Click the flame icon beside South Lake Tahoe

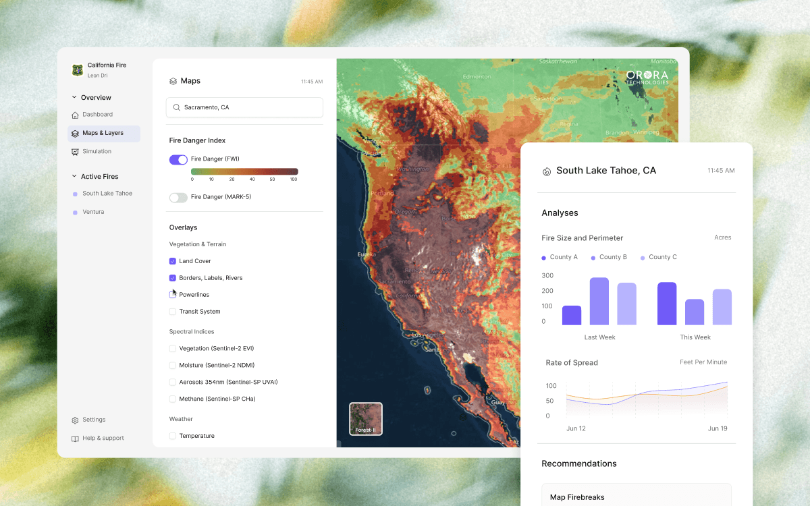(x=546, y=171)
